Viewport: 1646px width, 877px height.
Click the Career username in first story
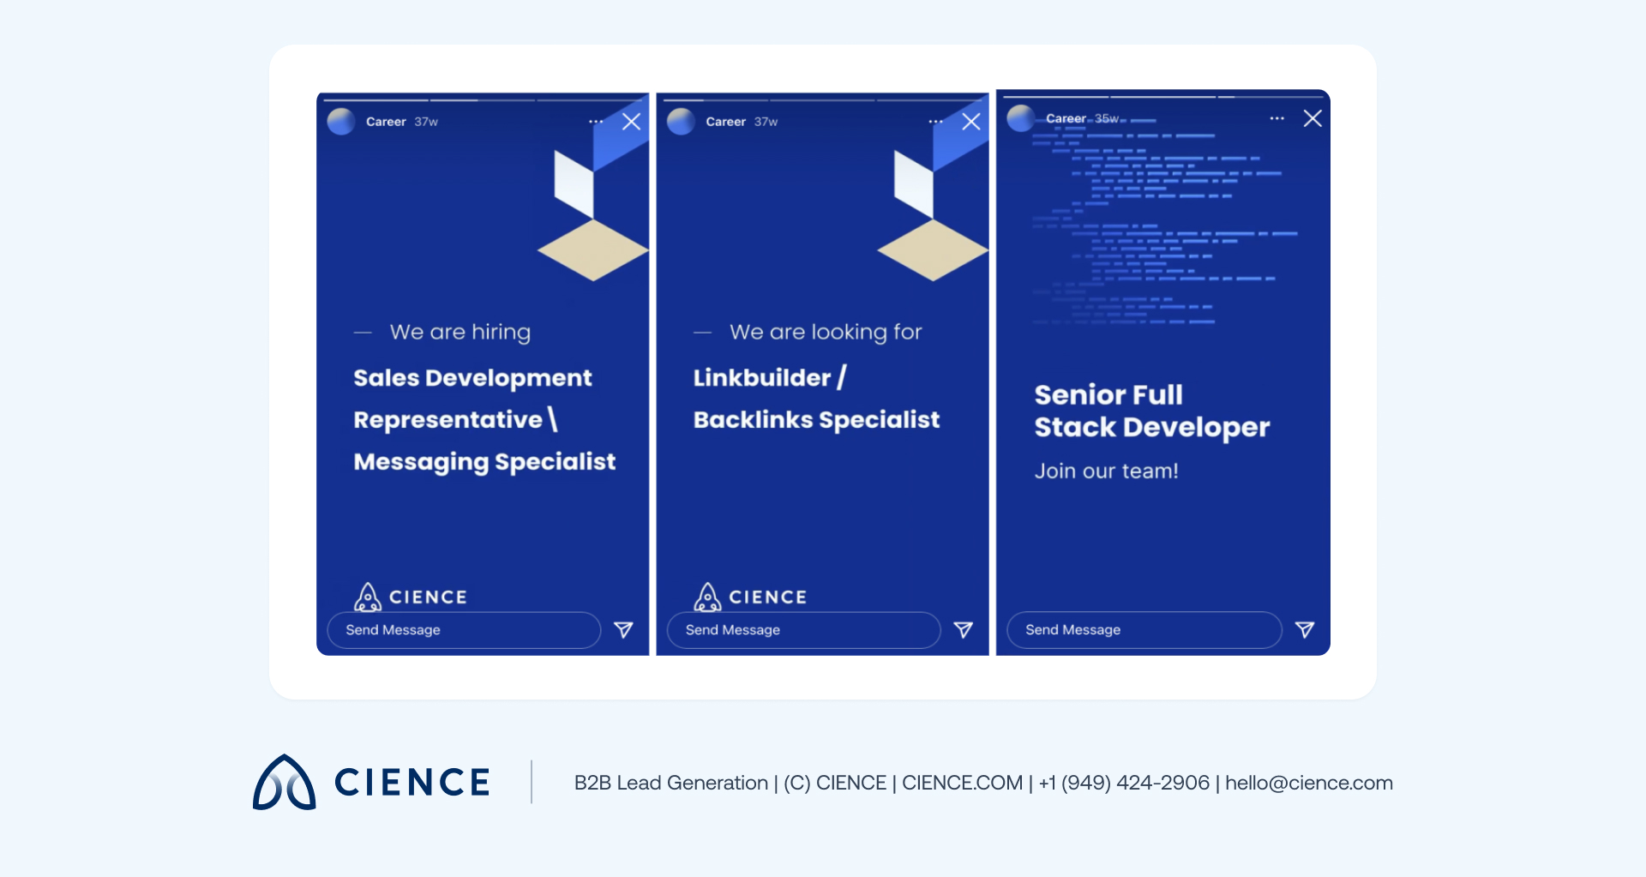pos(386,122)
